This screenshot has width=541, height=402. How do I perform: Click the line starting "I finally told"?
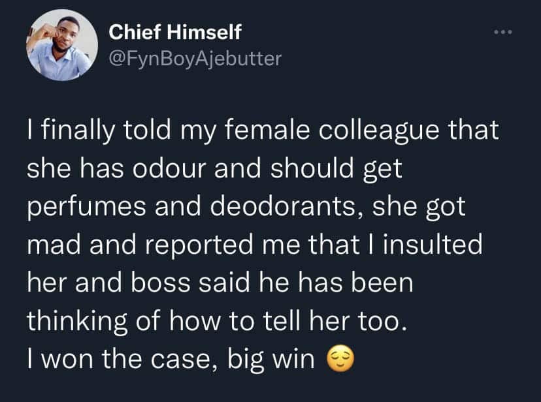(263, 131)
